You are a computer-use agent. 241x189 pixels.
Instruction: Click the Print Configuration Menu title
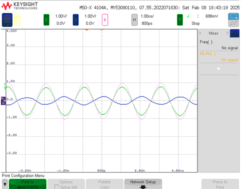tap(23, 176)
